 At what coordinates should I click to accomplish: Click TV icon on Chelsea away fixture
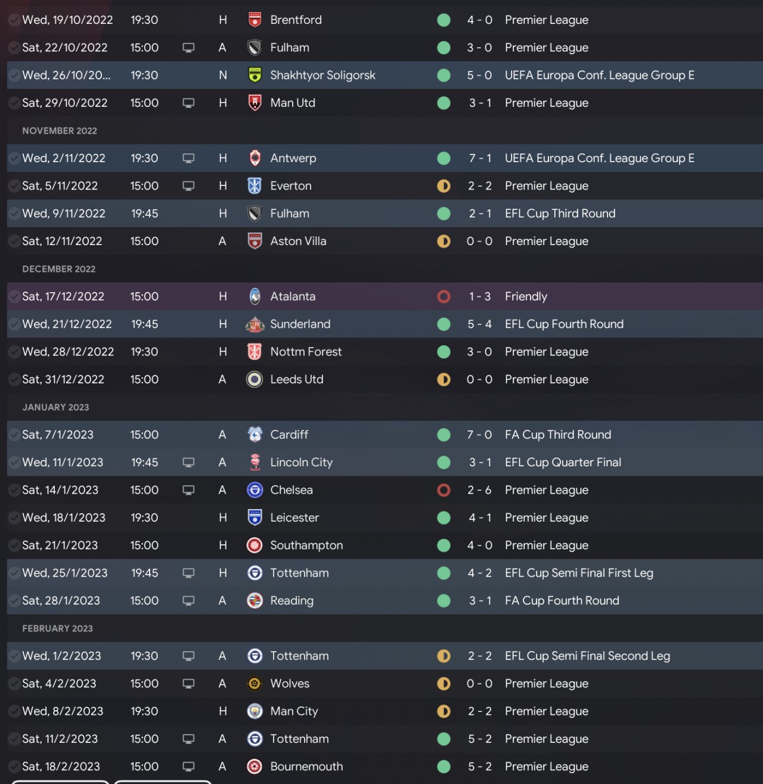pyautogui.click(x=188, y=490)
